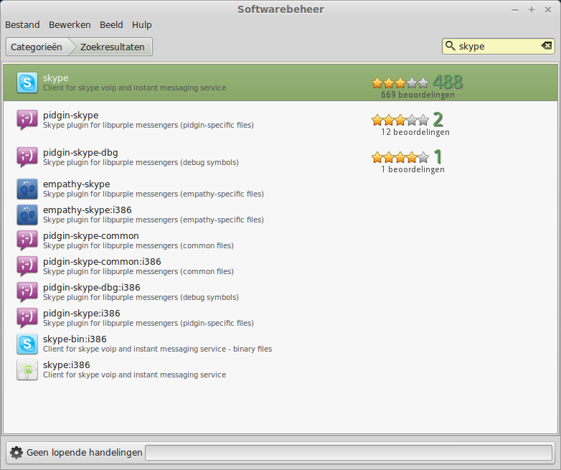Viewport: 561px width, 470px height.
Task: Click the 1 beoordelingen review count
Action: [412, 169]
